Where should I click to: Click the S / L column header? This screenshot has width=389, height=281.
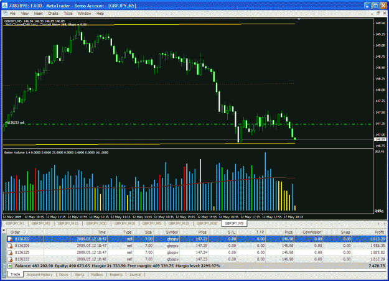click(223, 232)
